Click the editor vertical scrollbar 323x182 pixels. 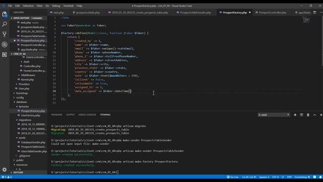click(x=322, y=41)
